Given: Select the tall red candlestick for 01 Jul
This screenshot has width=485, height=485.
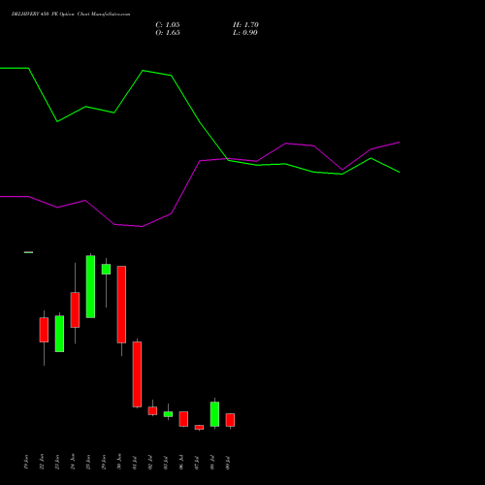Looking at the screenshot, I should pyautogui.click(x=137, y=374).
